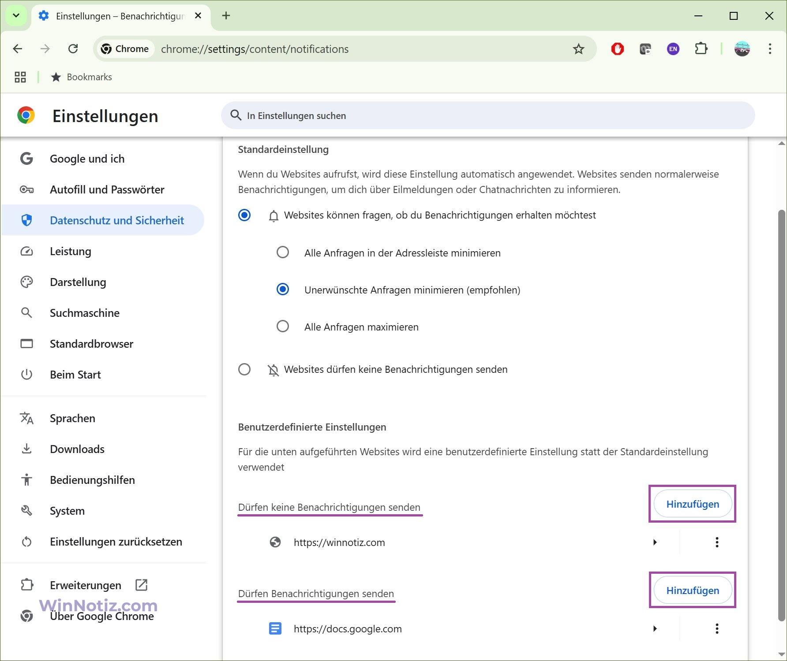Open a new tab with plus button

click(226, 16)
